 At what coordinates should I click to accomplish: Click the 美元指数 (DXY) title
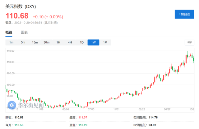coord(21,6)
